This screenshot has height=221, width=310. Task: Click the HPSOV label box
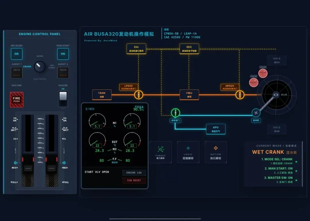[230, 87]
